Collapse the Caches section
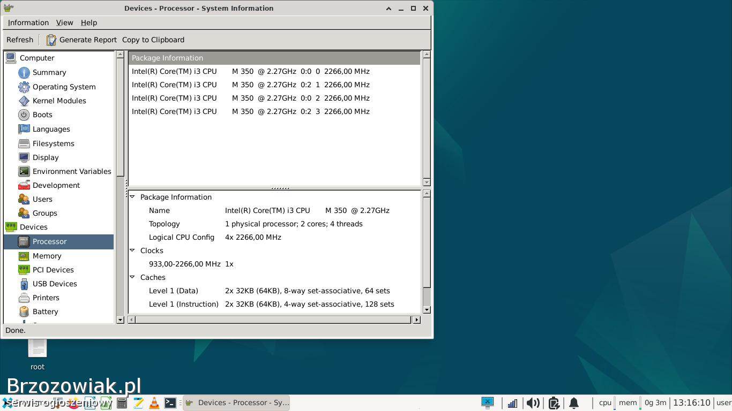The width and height of the screenshot is (732, 411). click(132, 277)
